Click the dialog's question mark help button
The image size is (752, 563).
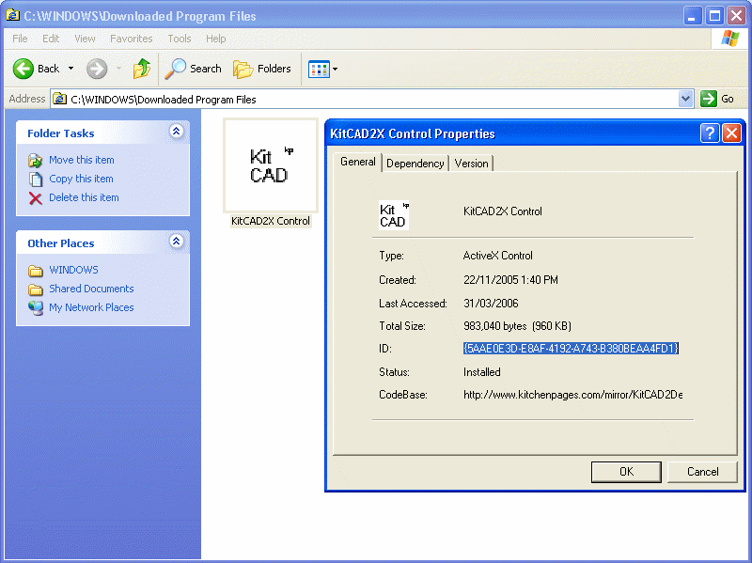tap(710, 133)
